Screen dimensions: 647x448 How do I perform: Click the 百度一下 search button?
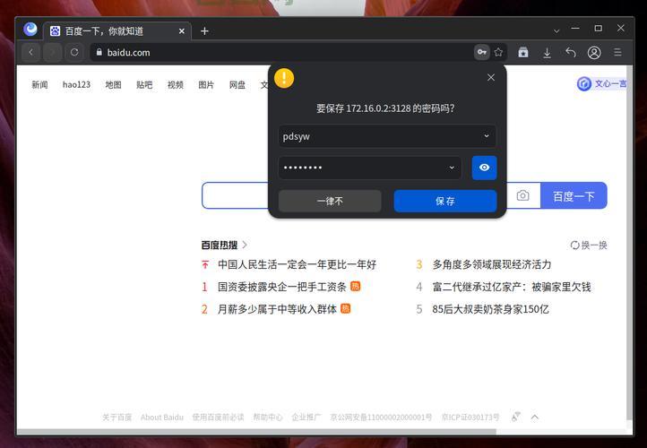point(574,195)
